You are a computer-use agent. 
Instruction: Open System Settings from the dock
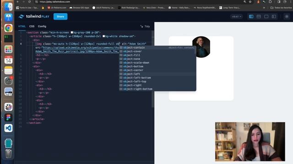pos(8,81)
